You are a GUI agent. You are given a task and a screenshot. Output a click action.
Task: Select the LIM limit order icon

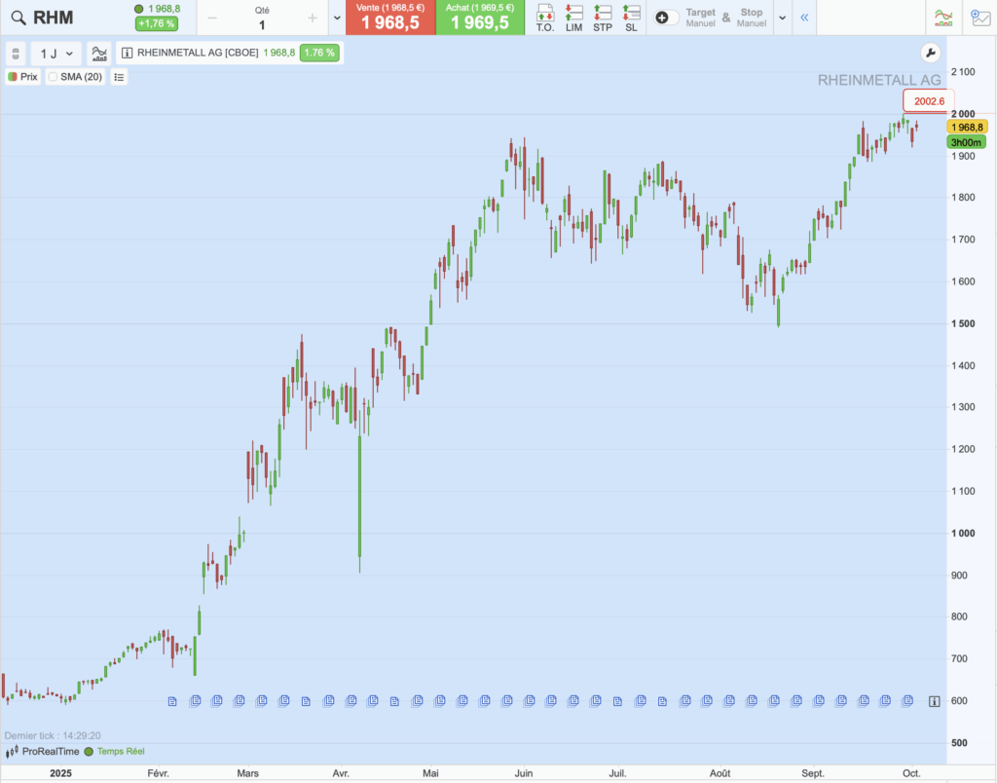pyautogui.click(x=574, y=17)
